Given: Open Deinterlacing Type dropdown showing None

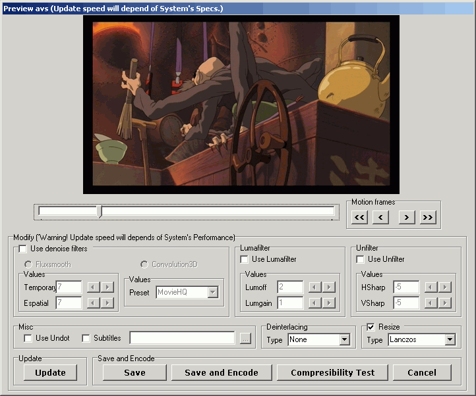Looking at the screenshot, I should tap(344, 339).
